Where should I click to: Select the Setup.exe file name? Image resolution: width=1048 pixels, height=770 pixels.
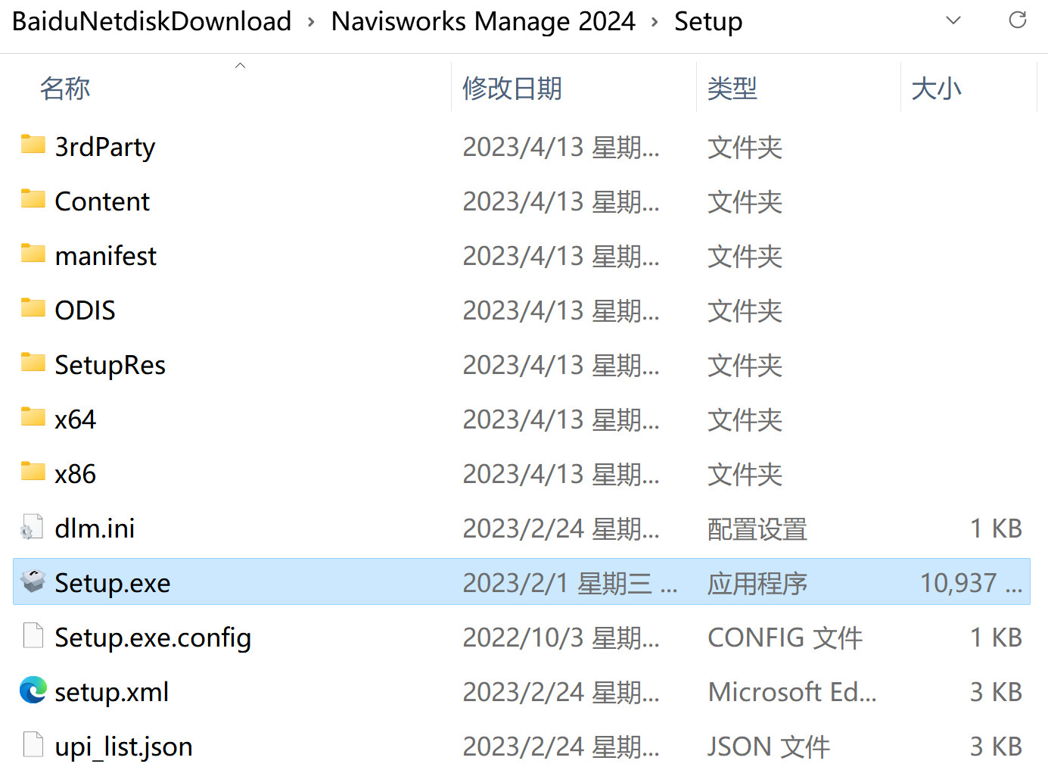coord(113,583)
